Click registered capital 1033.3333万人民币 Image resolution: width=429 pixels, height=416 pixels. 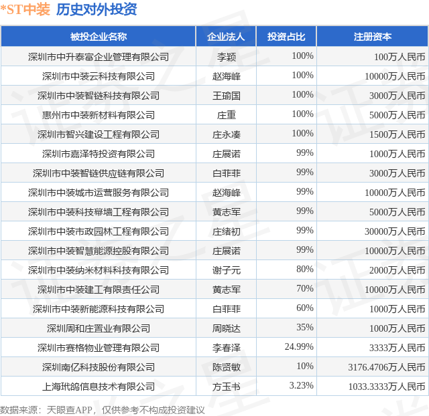(x=387, y=387)
